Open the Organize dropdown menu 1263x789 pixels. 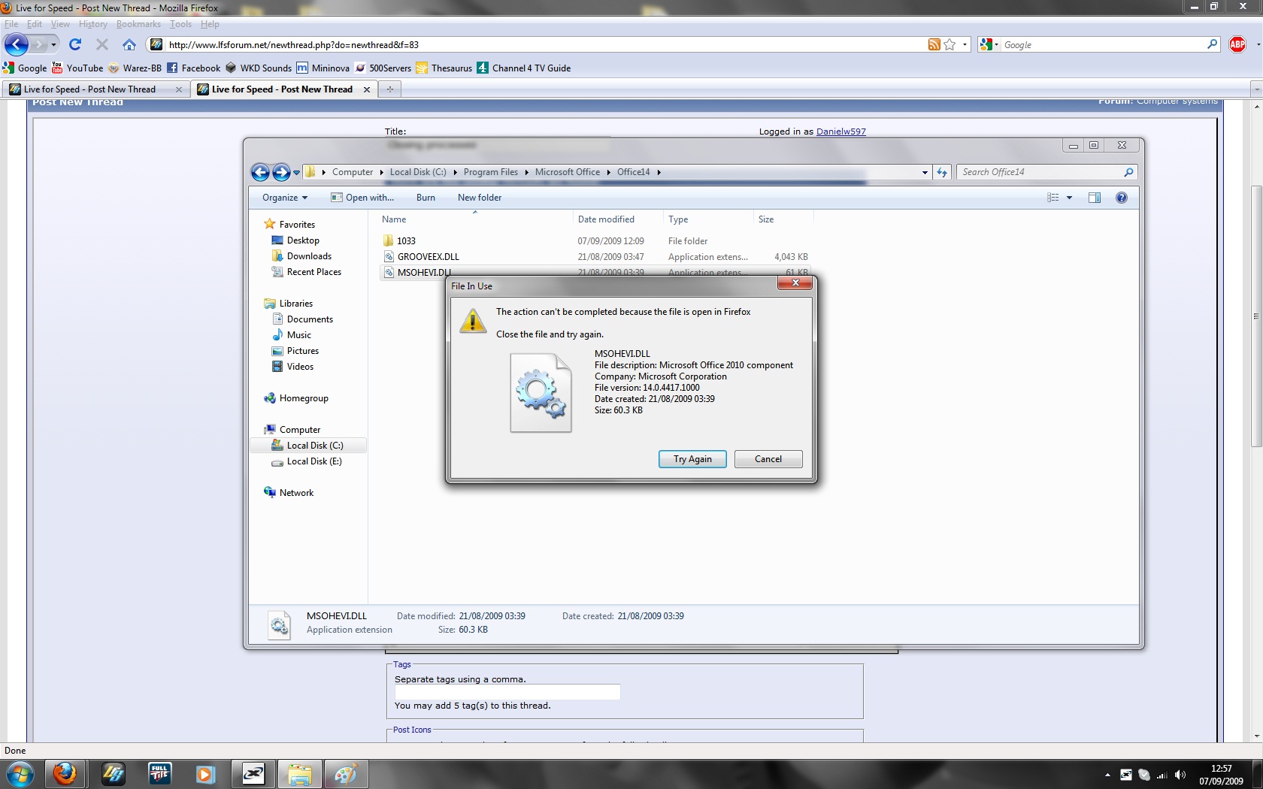tap(285, 198)
